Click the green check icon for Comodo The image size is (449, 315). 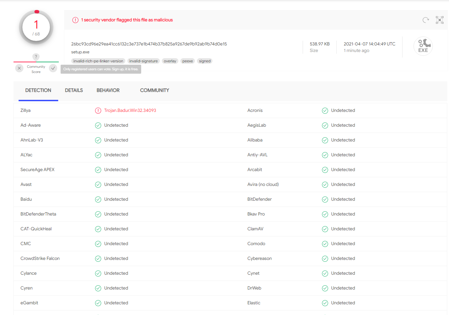[x=325, y=244]
